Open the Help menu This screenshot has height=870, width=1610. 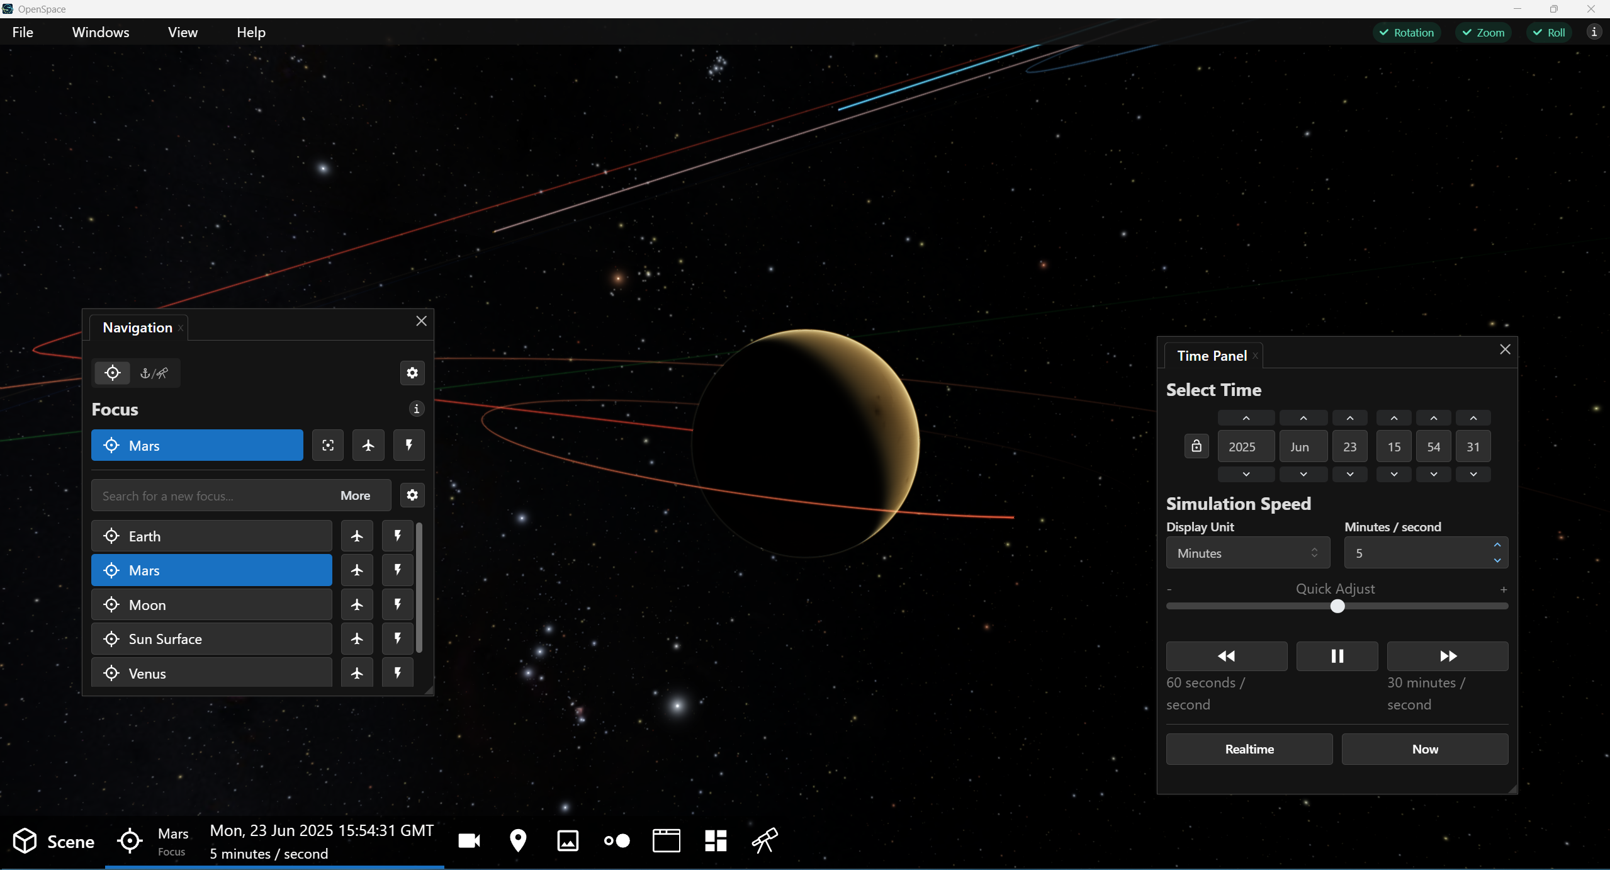[x=251, y=32]
